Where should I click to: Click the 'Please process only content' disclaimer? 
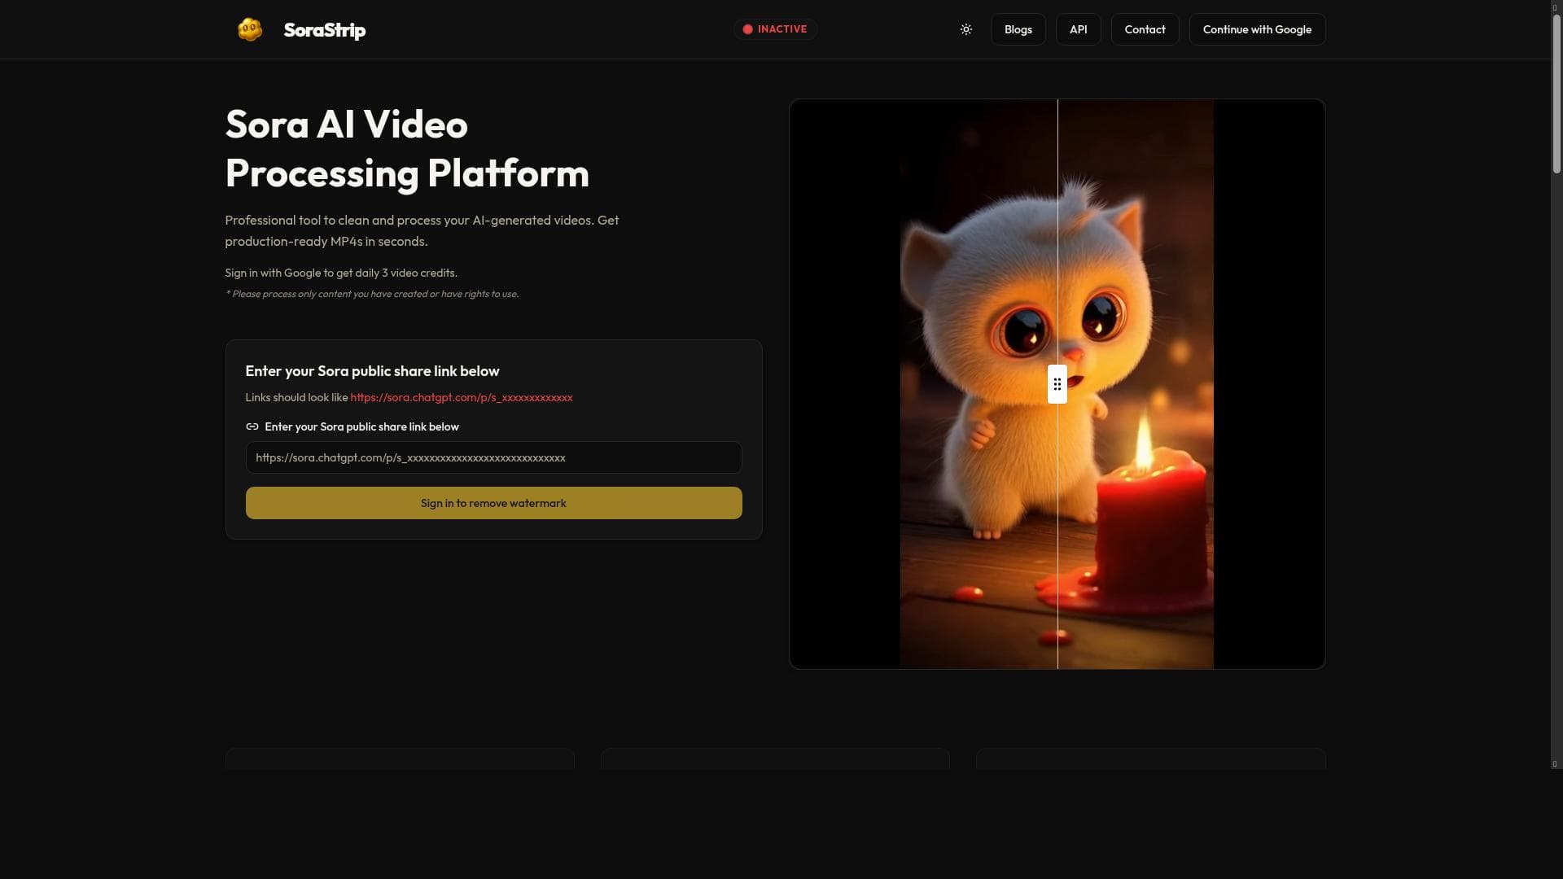372,294
